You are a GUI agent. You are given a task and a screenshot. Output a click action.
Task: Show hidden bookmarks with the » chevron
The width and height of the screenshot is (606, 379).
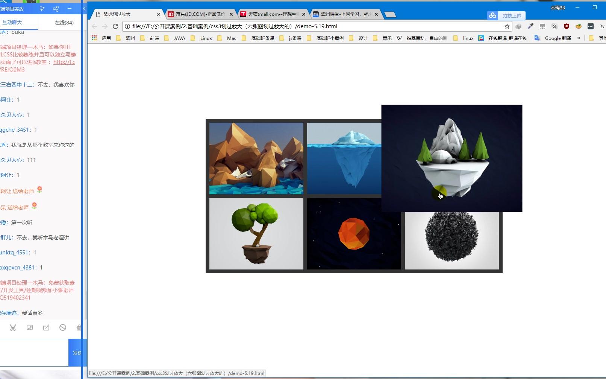pos(579,38)
